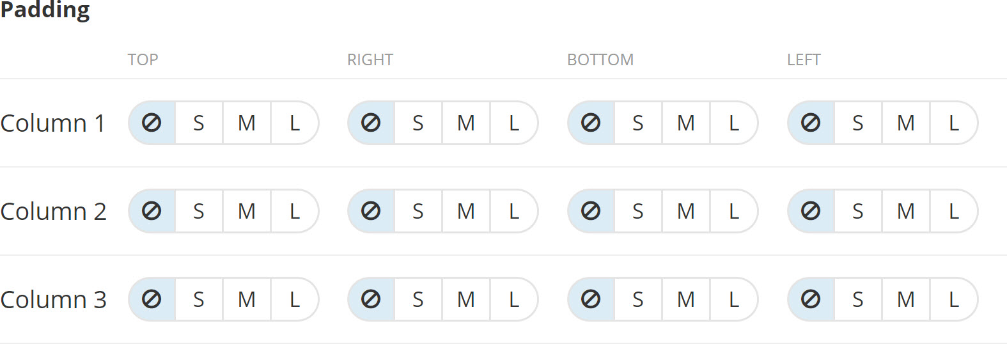Viewport: 1007px width, 344px height.
Task: Select none icon for Column 2 left padding
Action: [x=811, y=211]
